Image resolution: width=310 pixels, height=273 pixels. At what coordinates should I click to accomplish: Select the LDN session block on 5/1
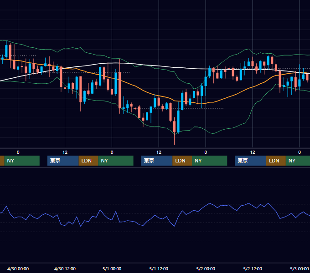182,161
